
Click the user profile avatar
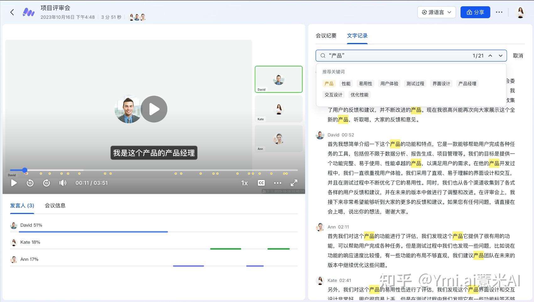pyautogui.click(x=520, y=12)
